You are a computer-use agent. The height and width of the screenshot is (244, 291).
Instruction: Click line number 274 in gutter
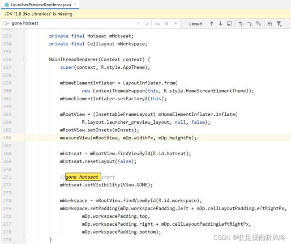[7, 201]
